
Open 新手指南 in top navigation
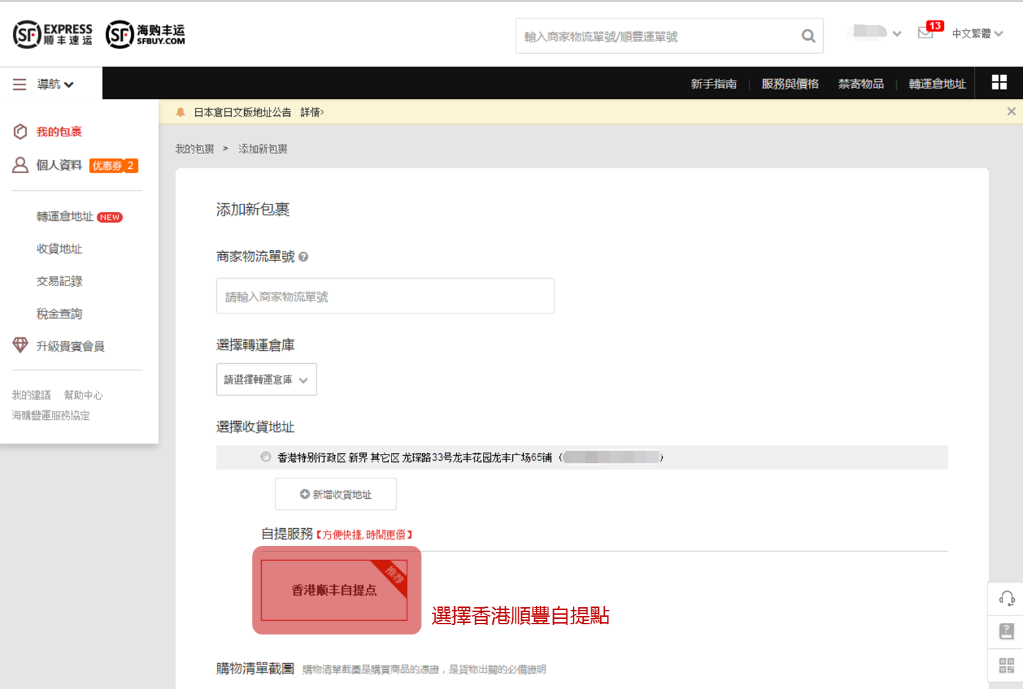click(x=713, y=84)
